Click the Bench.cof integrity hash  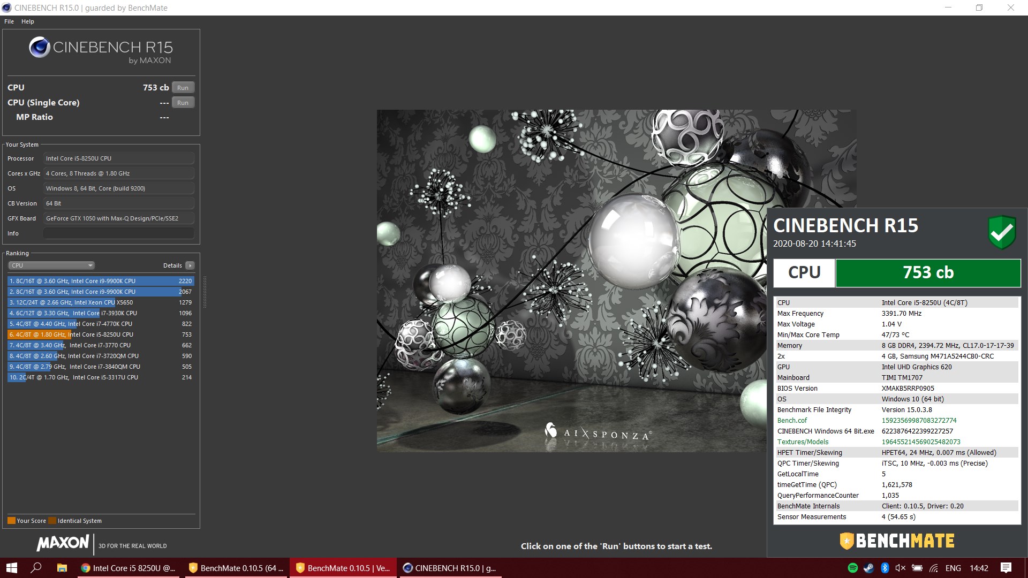point(919,421)
